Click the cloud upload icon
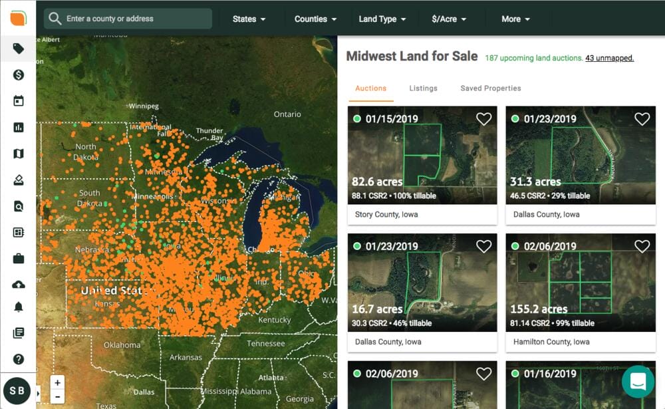Screen dimensions: 665x409 pos(18,285)
